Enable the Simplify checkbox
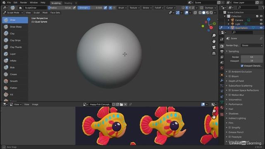Screen dimensions: 265x149 pyautogui.click(x=230, y=127)
